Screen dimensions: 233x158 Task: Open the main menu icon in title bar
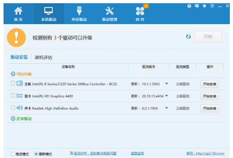pos(212,6)
